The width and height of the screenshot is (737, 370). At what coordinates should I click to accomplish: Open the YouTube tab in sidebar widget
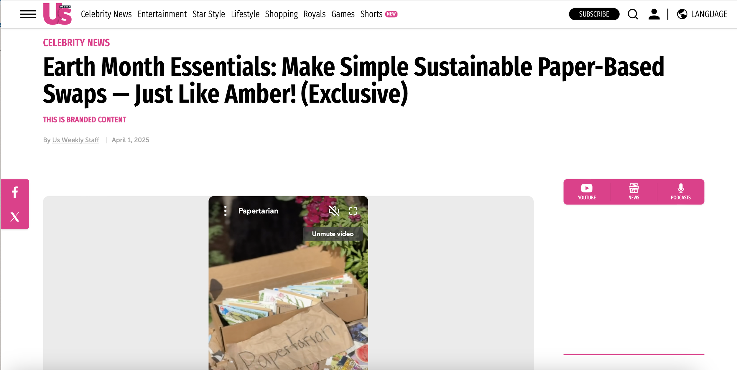[x=587, y=192]
